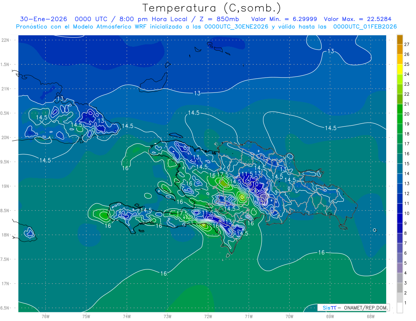Click the "20N" latitude label
The image size is (416, 321).
point(5,137)
